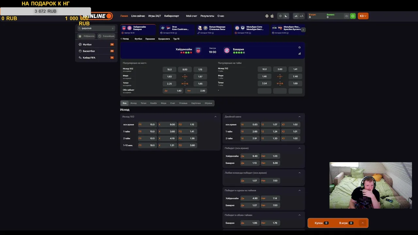
Task: Collapse Победит в одном из таймов
Action: [299, 190]
